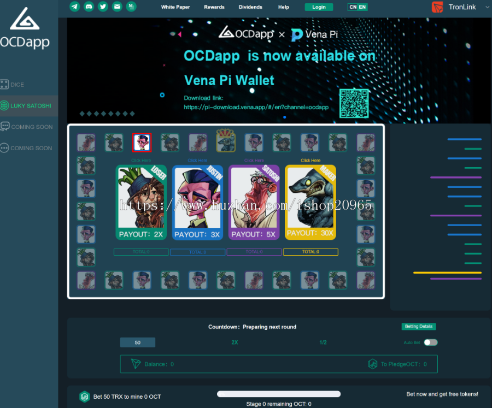
Task: Click the To PledgeOCT token icon
Action: (x=372, y=364)
